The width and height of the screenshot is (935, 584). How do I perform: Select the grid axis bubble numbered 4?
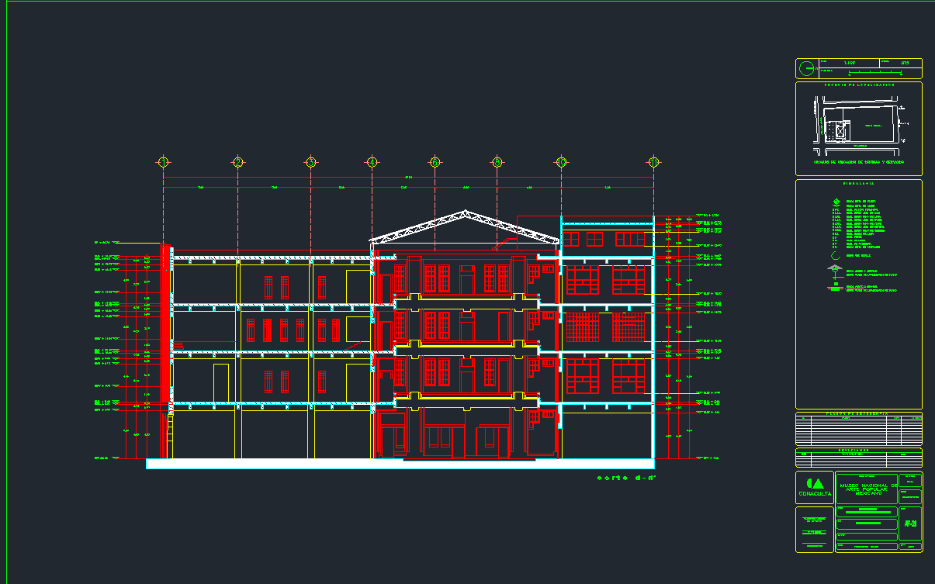(x=372, y=162)
